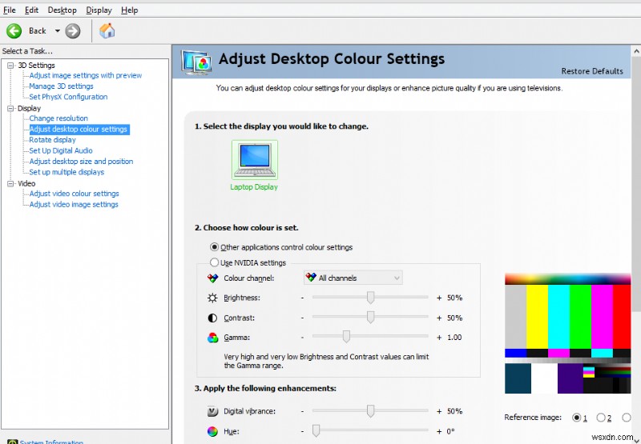
Task: Open the Edit menu
Action: [31, 10]
